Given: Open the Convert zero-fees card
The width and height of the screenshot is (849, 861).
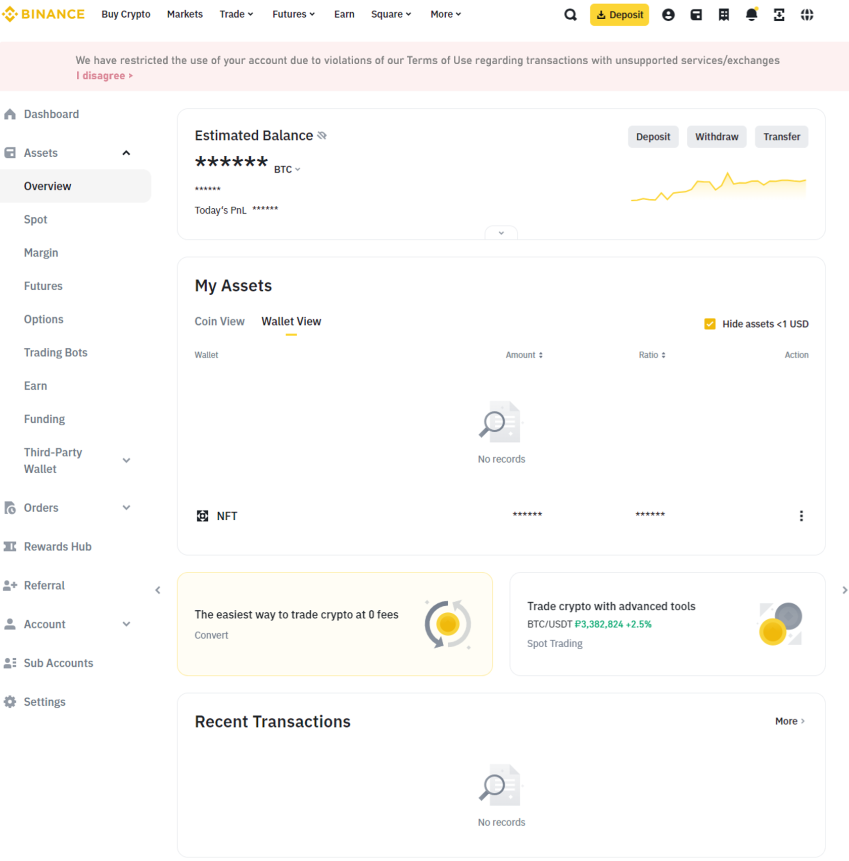Looking at the screenshot, I should pyautogui.click(x=335, y=624).
